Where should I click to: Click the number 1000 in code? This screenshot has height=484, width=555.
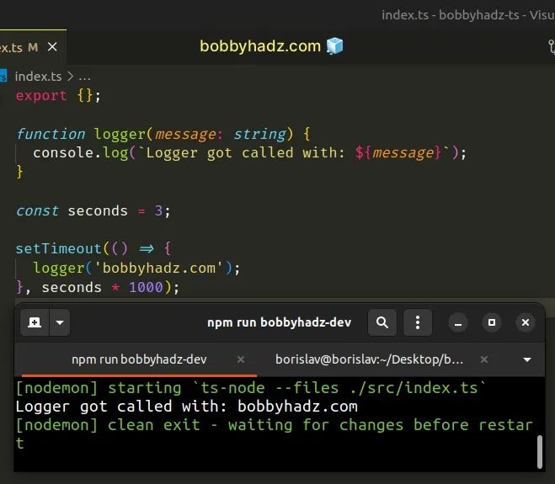pyautogui.click(x=146, y=287)
